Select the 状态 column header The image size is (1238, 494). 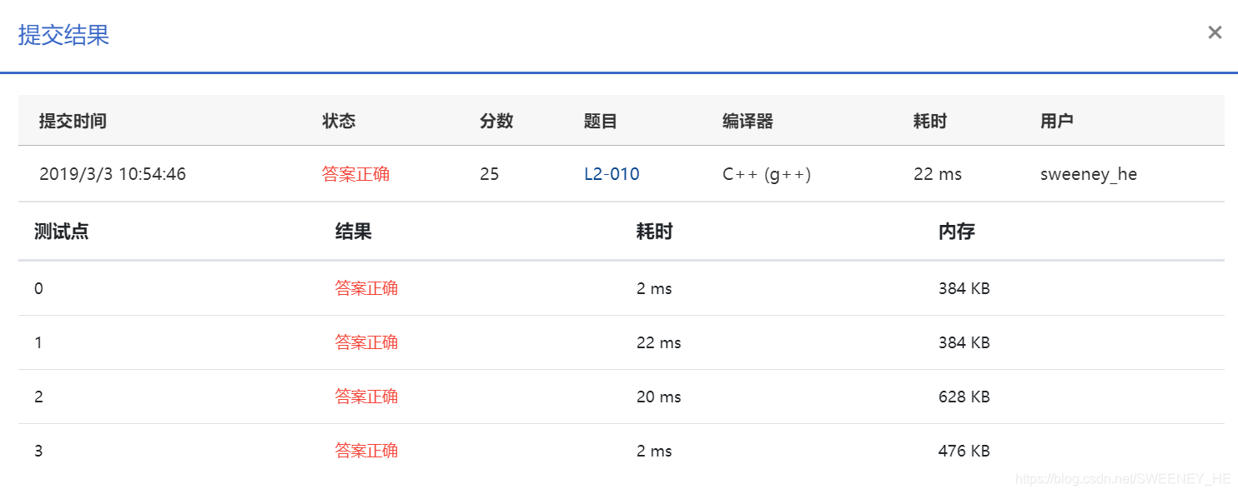339,121
